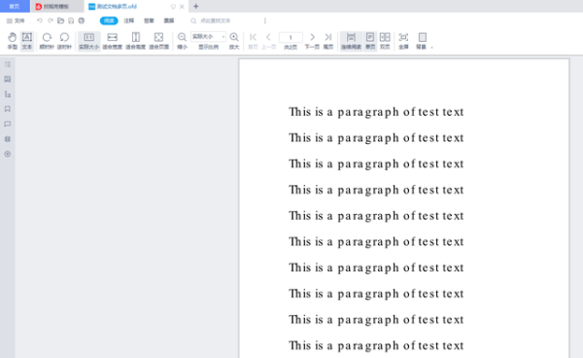Print the document
The image size is (583, 358).
(82, 20)
